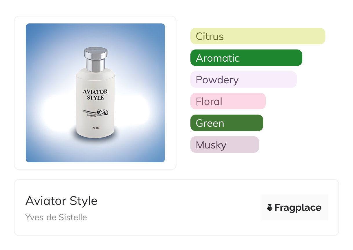
Task: Click the Musky text label
Action: pyautogui.click(x=211, y=145)
